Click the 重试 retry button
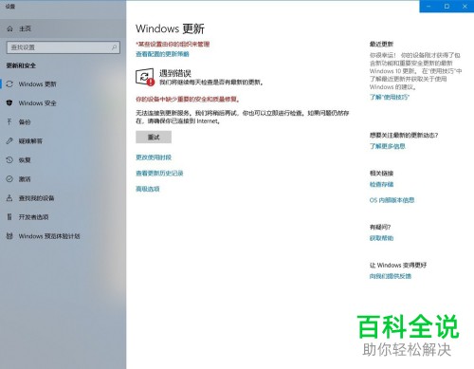This screenshot has height=369, width=474. tap(154, 138)
